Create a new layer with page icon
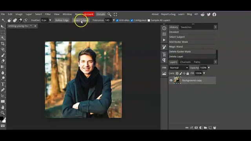251x141 pixels. tap(210, 128)
